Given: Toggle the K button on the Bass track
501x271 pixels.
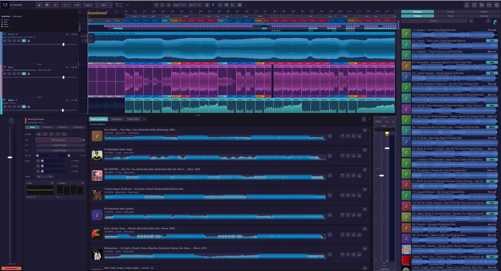Looking at the screenshot, I should click(x=24, y=74).
